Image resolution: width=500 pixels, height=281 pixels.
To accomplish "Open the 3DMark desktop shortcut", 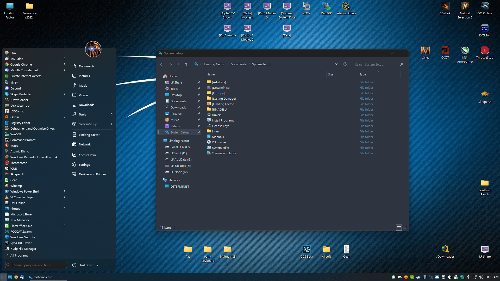I will click(445, 8).
